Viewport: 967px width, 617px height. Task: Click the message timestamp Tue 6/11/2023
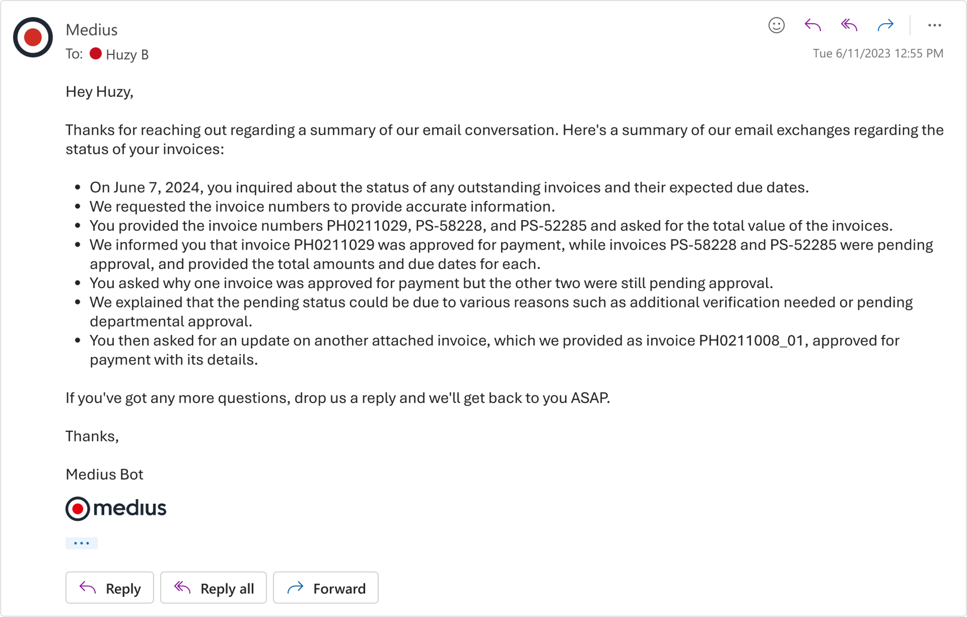coord(877,53)
